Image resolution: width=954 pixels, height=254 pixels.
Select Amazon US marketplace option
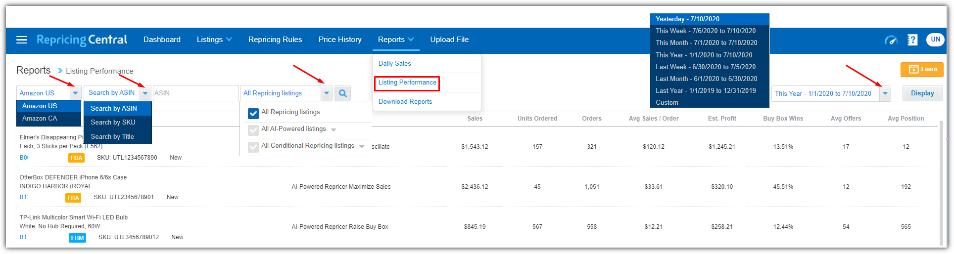[49, 106]
